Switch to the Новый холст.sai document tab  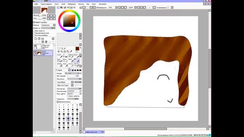coord(93,132)
